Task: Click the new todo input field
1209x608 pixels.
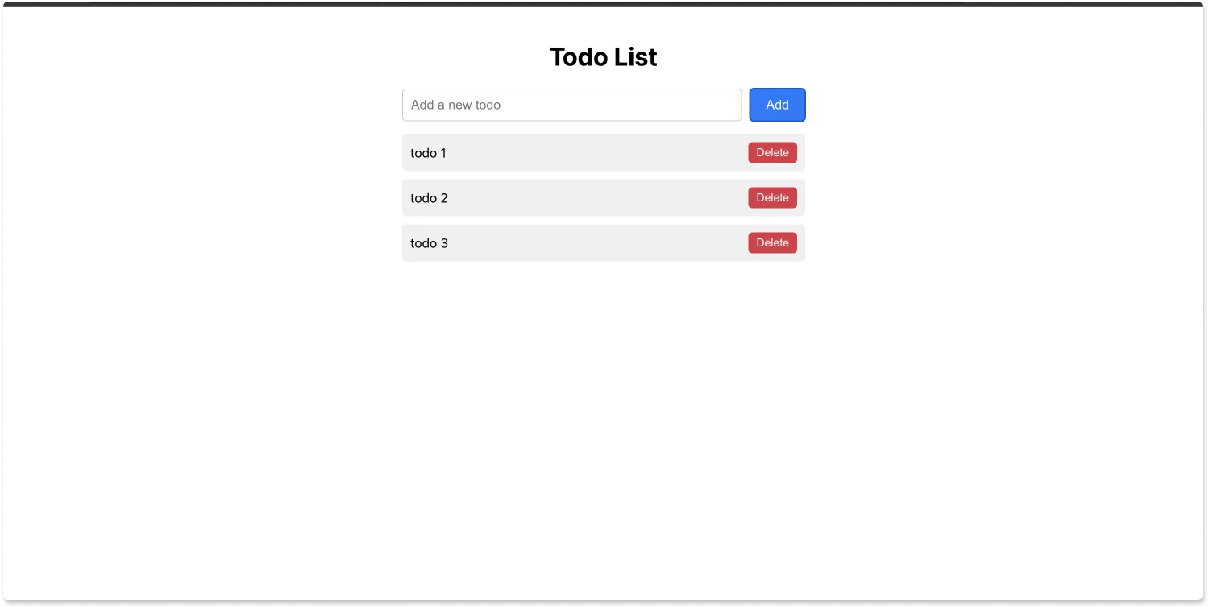Action: pos(571,105)
